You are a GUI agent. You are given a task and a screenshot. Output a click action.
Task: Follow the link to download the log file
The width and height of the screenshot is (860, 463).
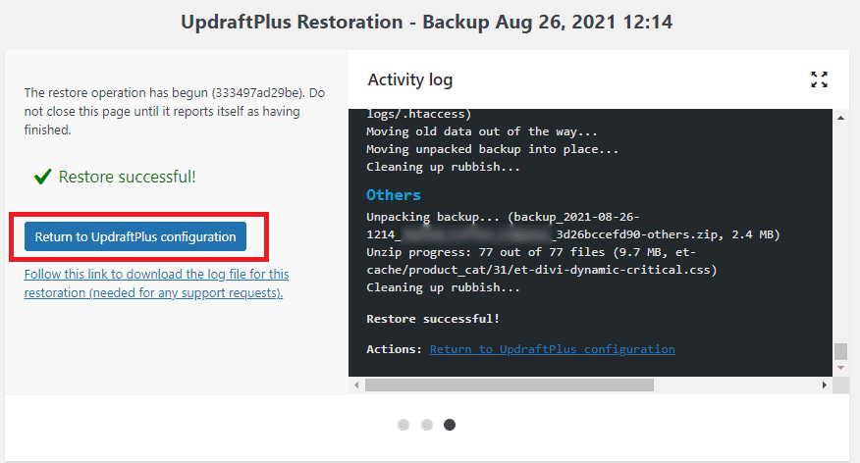click(x=156, y=283)
